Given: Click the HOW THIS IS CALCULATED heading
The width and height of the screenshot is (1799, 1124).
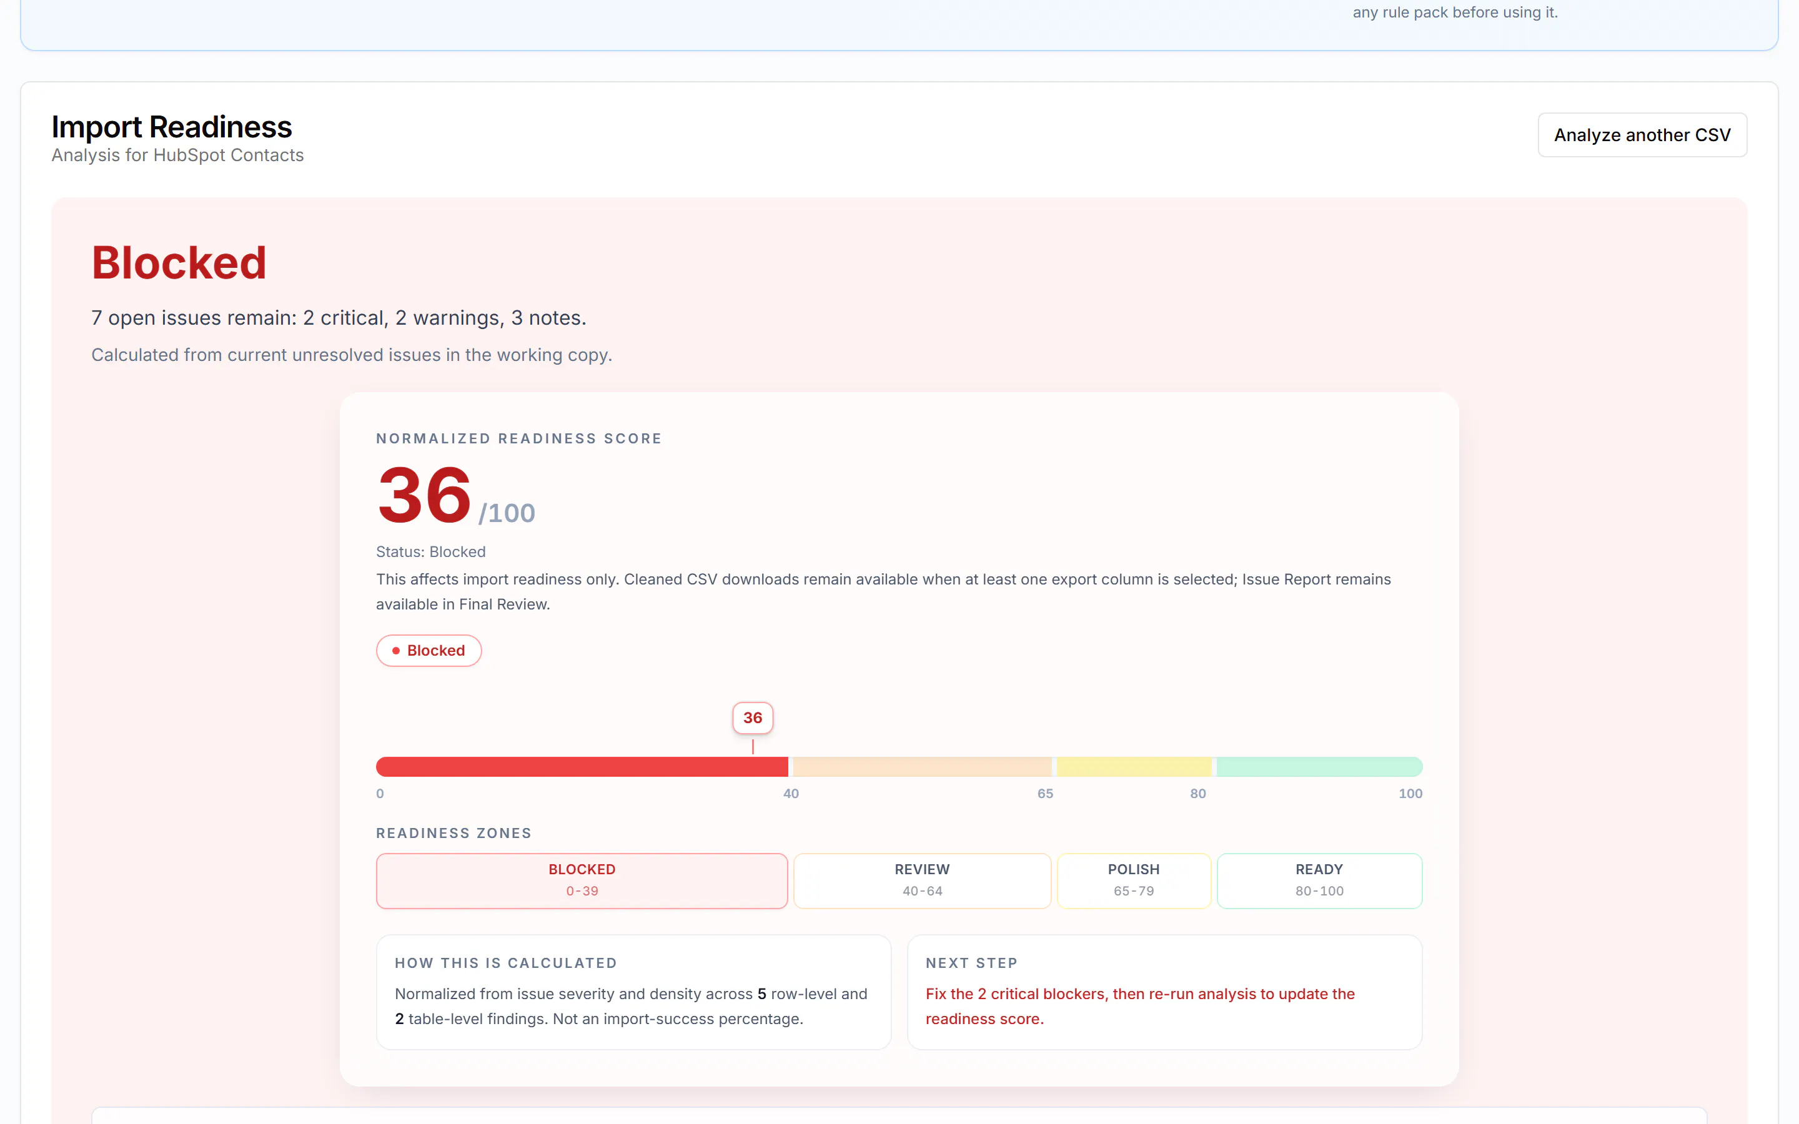Looking at the screenshot, I should click(x=505, y=963).
